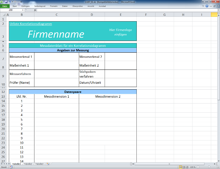Select the Einfügen ribbon tab
Image resolution: width=220 pixels, height=169 pixels.
pyautogui.click(x=26, y=6)
